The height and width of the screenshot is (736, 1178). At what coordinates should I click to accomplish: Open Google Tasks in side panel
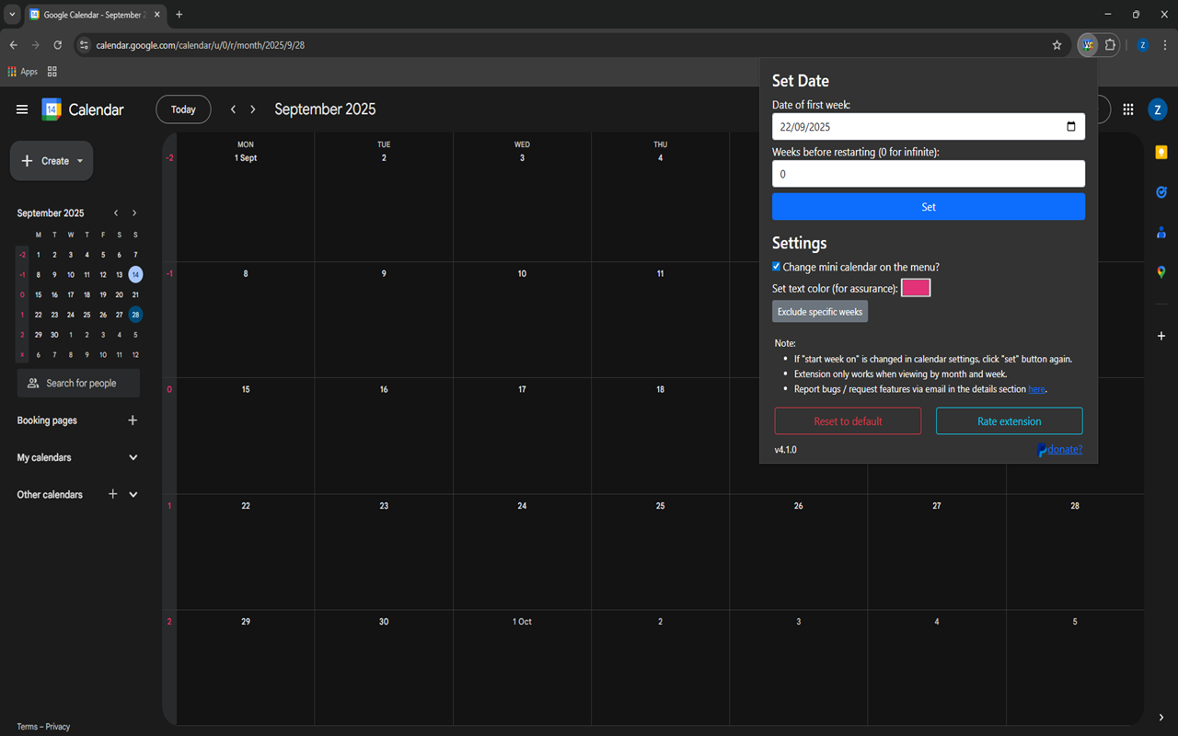click(x=1161, y=192)
